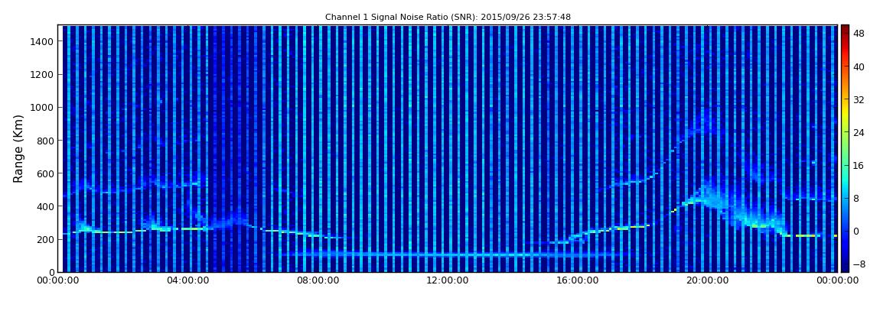Click the colorbar label 40
The height and width of the screenshot is (311, 880).
pyautogui.click(x=859, y=66)
